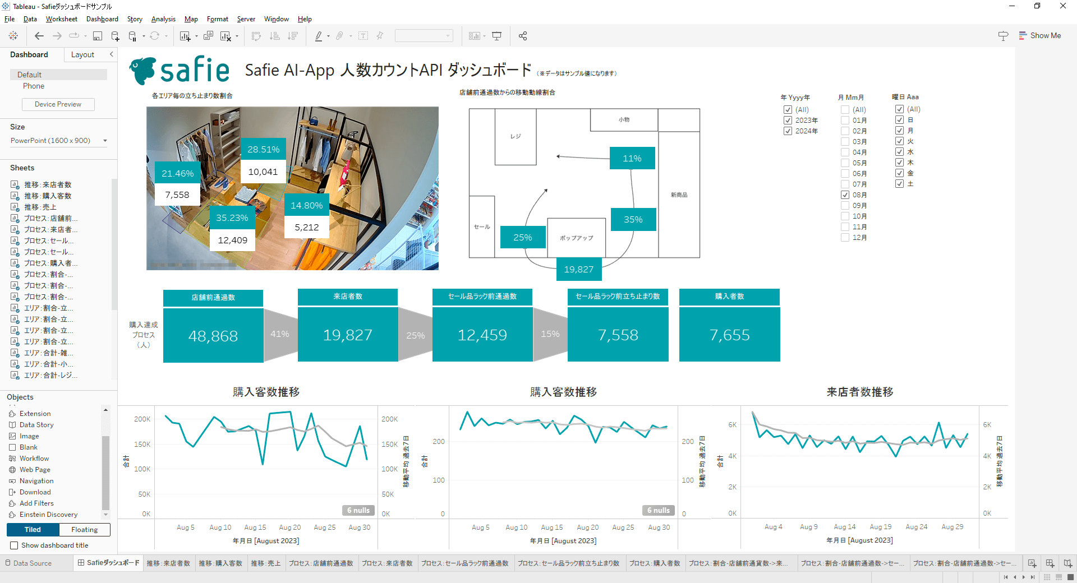Select the Data Source tab at bottom left
This screenshot has width=1077, height=583.
[34, 563]
